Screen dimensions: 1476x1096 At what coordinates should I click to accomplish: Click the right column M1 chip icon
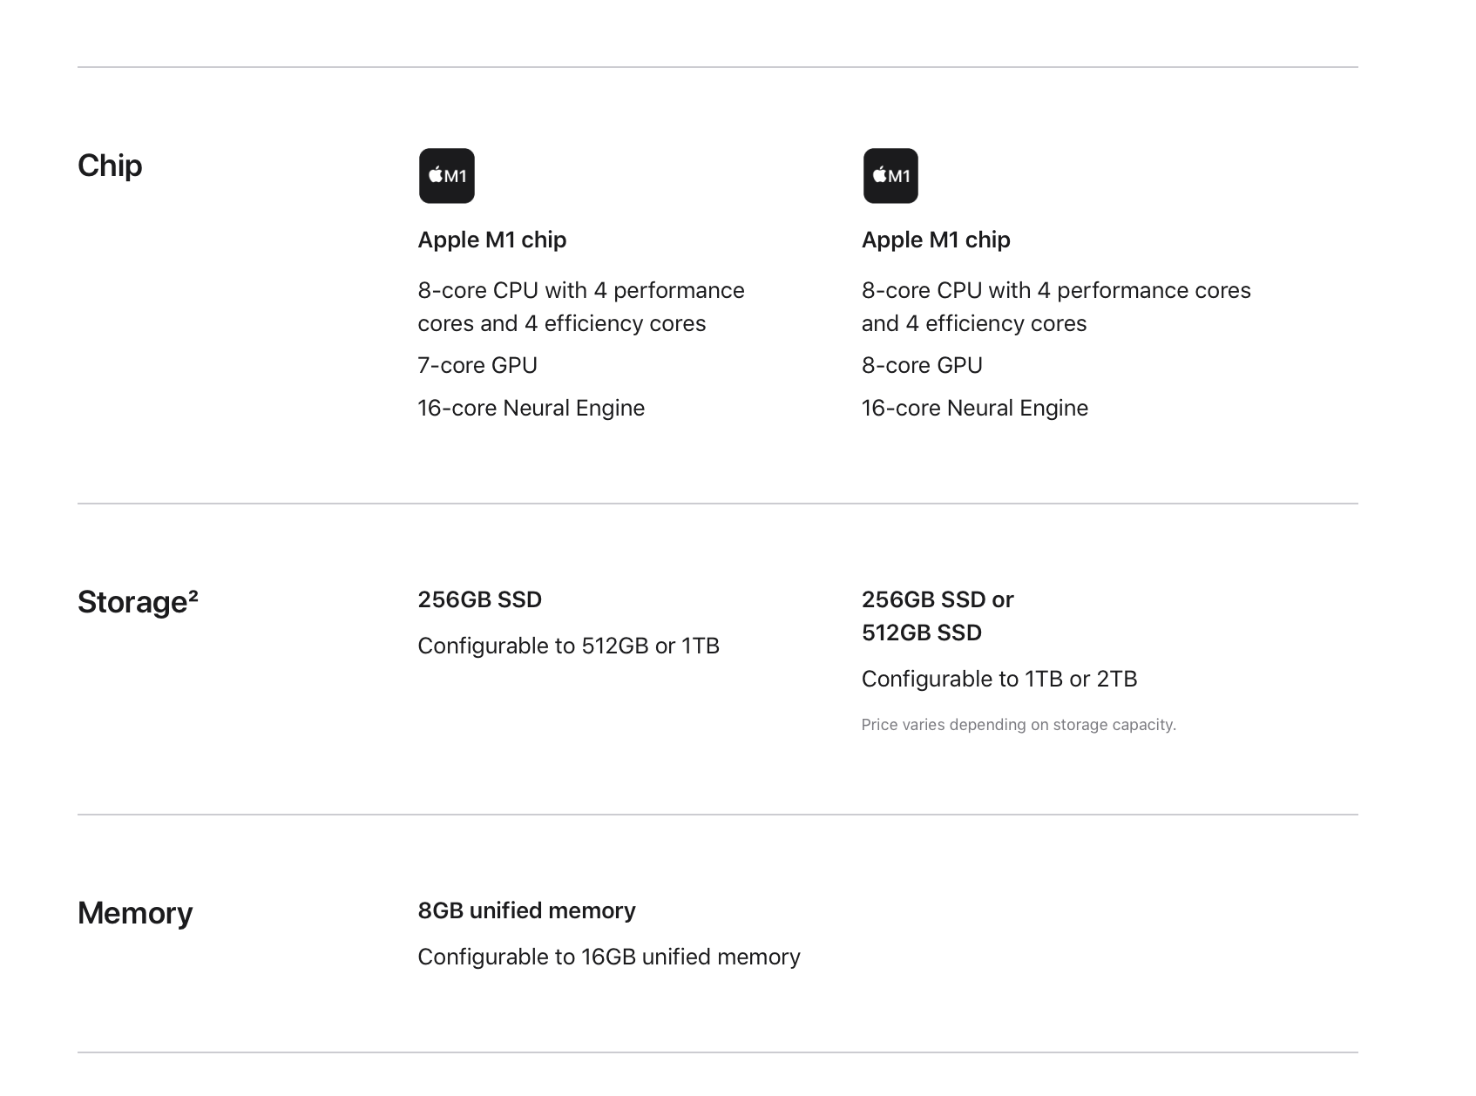tap(890, 176)
